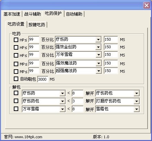Focus threshold 8 field in 万年雪霜 unpack row

[x=78, y=109]
